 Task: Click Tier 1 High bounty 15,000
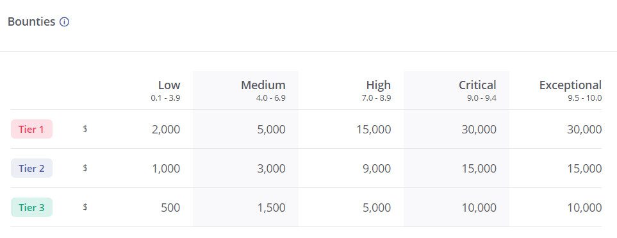click(x=374, y=129)
